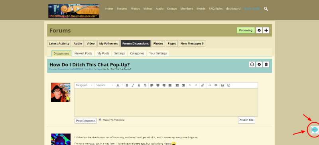
Task: Click the gear icon in Forums header
Action: click(259, 31)
